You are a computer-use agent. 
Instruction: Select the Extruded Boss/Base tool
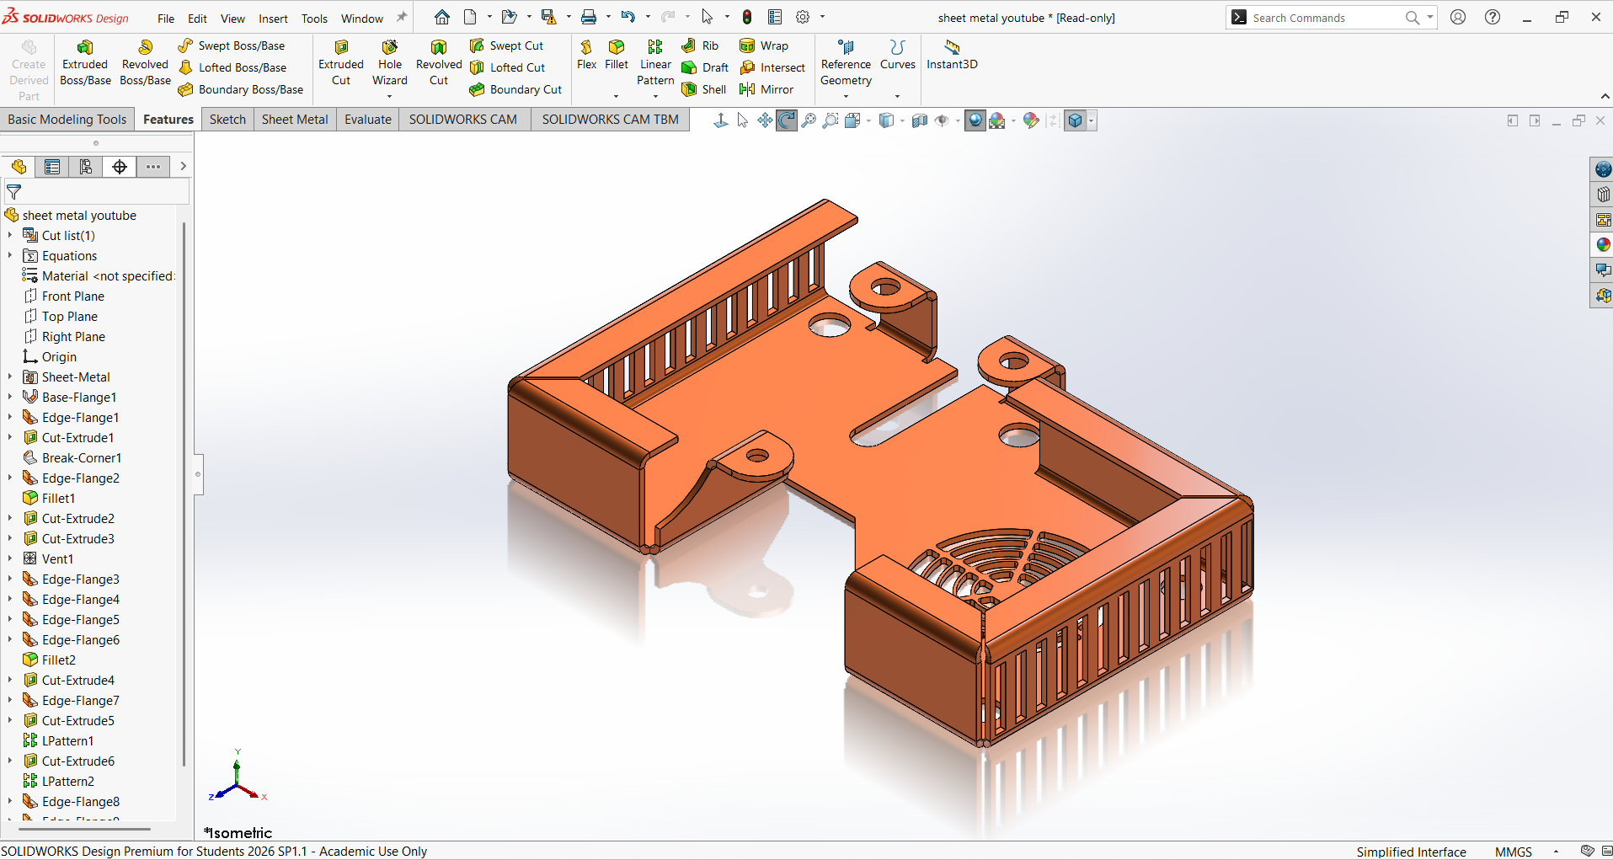[85, 62]
